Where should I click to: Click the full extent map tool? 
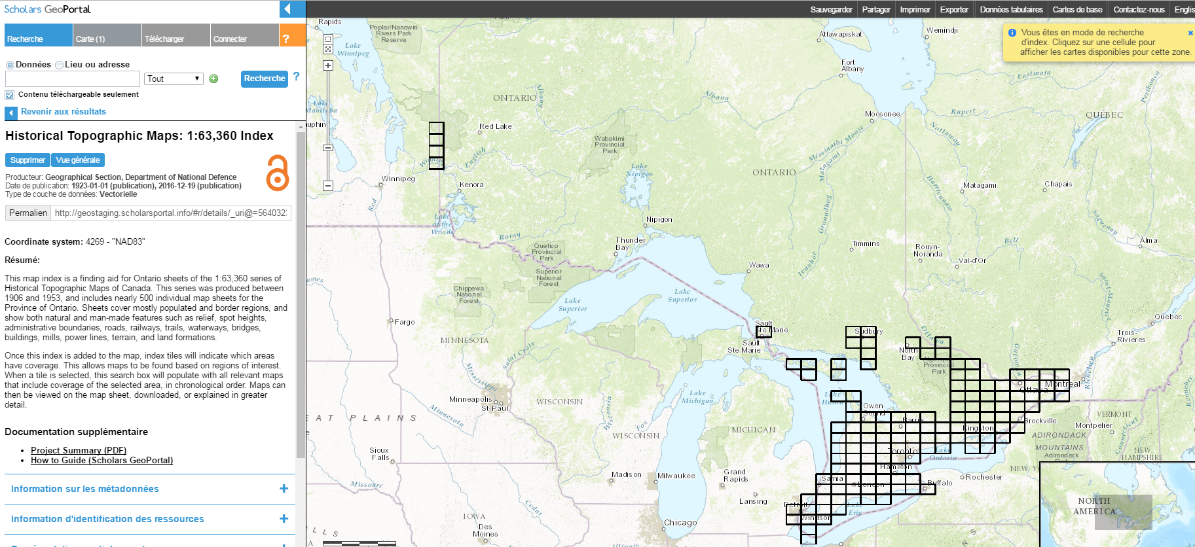[x=328, y=49]
